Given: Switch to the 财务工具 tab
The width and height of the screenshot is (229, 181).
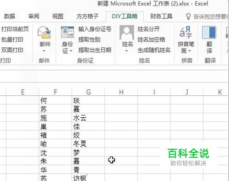Looking at the screenshot, I should pyautogui.click(x=161, y=16).
